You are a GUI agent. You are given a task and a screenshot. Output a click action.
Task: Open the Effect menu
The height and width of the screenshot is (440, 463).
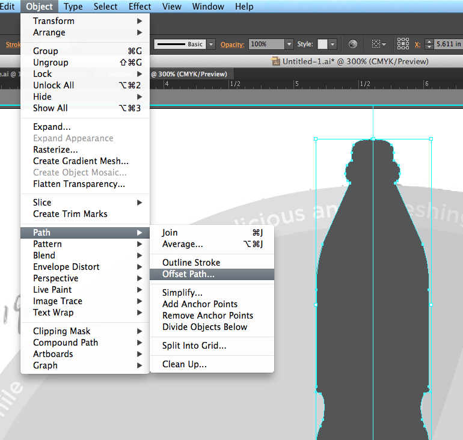click(140, 6)
